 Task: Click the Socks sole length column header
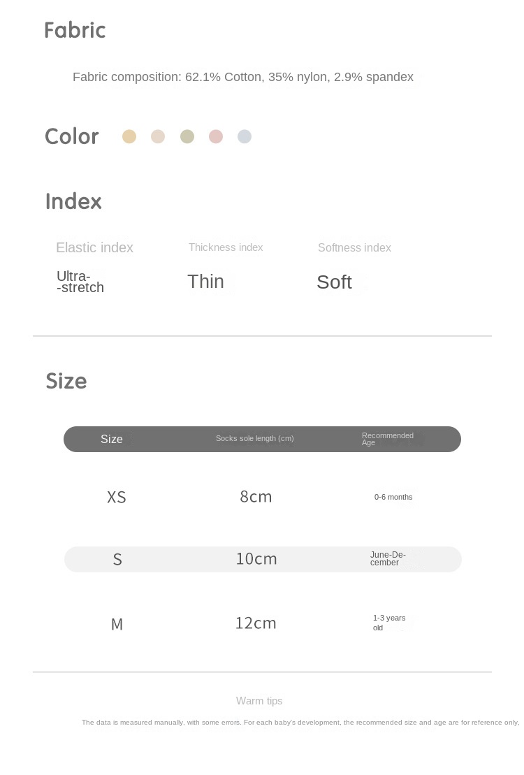click(254, 439)
